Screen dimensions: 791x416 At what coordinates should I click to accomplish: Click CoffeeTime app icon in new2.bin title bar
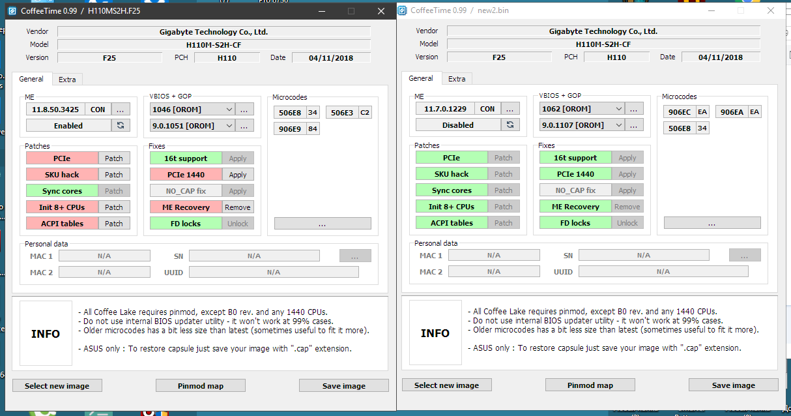(x=403, y=10)
